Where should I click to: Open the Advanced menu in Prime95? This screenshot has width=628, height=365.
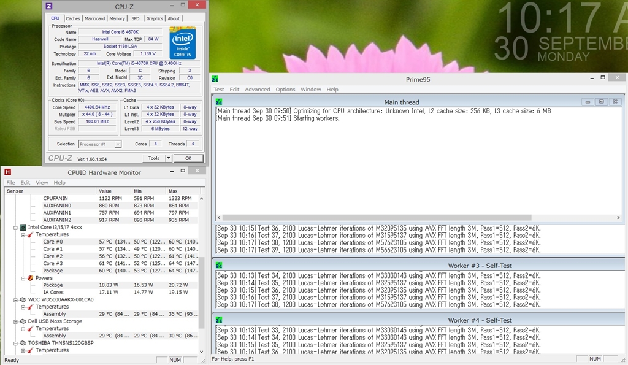point(258,90)
